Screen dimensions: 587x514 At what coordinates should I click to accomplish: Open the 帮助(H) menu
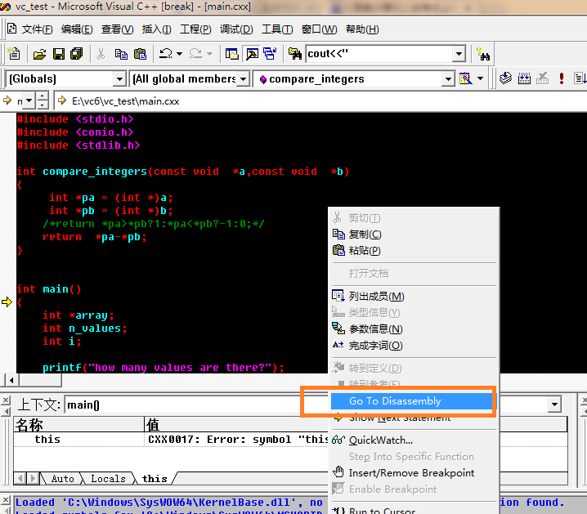click(362, 29)
